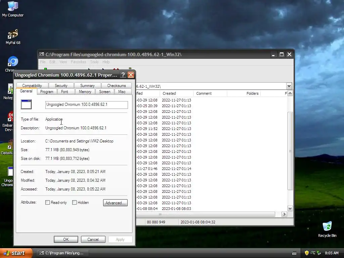Viewport: 344px width, 258px height.
Task: Switch to the Compatibility tab
Action: click(32, 86)
